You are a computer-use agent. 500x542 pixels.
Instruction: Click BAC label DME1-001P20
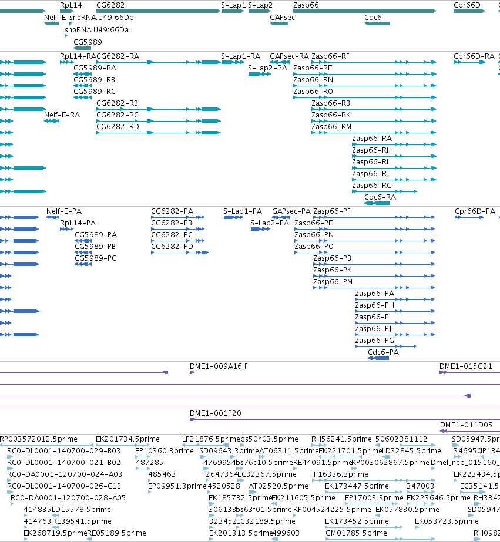click(x=216, y=413)
